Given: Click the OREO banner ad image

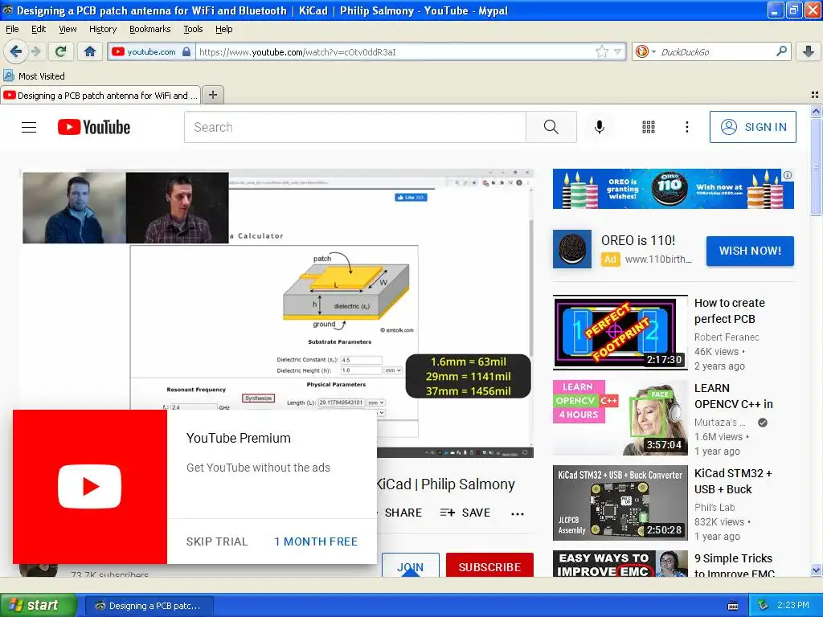Looking at the screenshot, I should point(673,189).
